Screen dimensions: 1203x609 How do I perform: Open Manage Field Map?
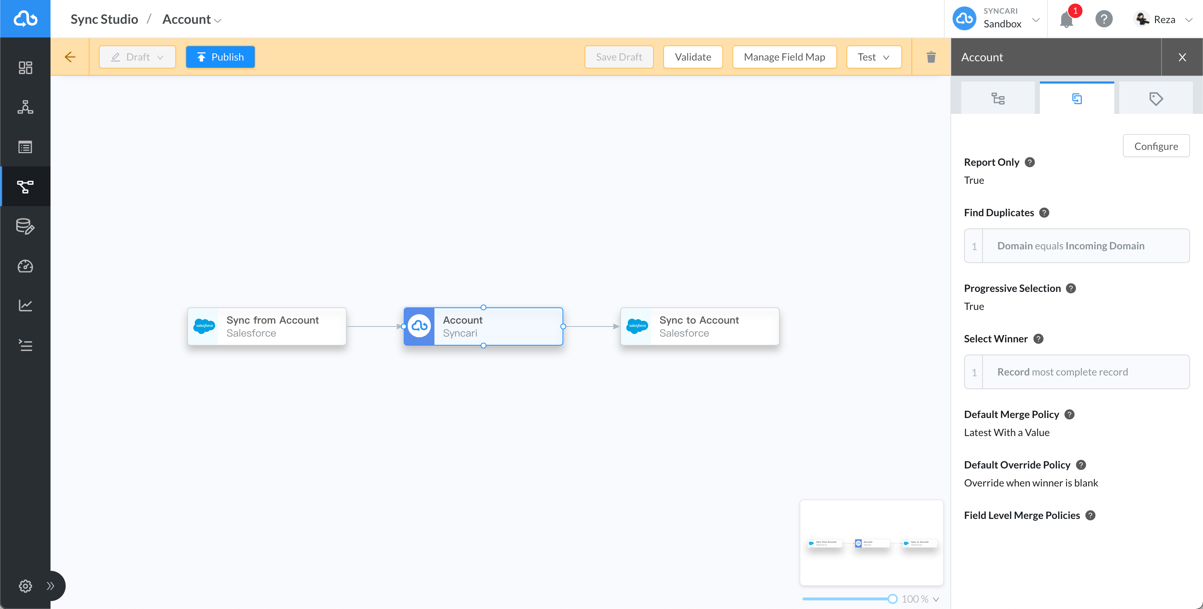point(784,57)
